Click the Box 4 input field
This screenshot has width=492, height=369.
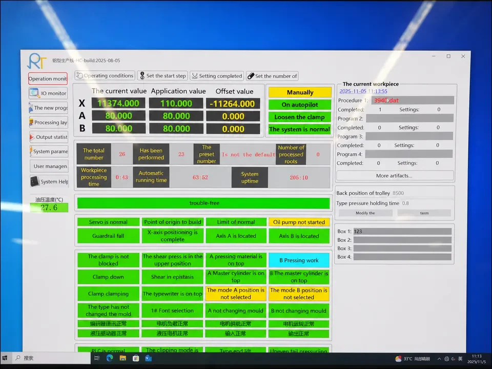tap(402, 257)
